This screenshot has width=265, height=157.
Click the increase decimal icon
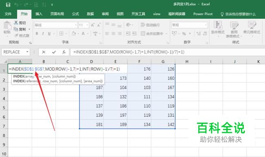[199, 34]
